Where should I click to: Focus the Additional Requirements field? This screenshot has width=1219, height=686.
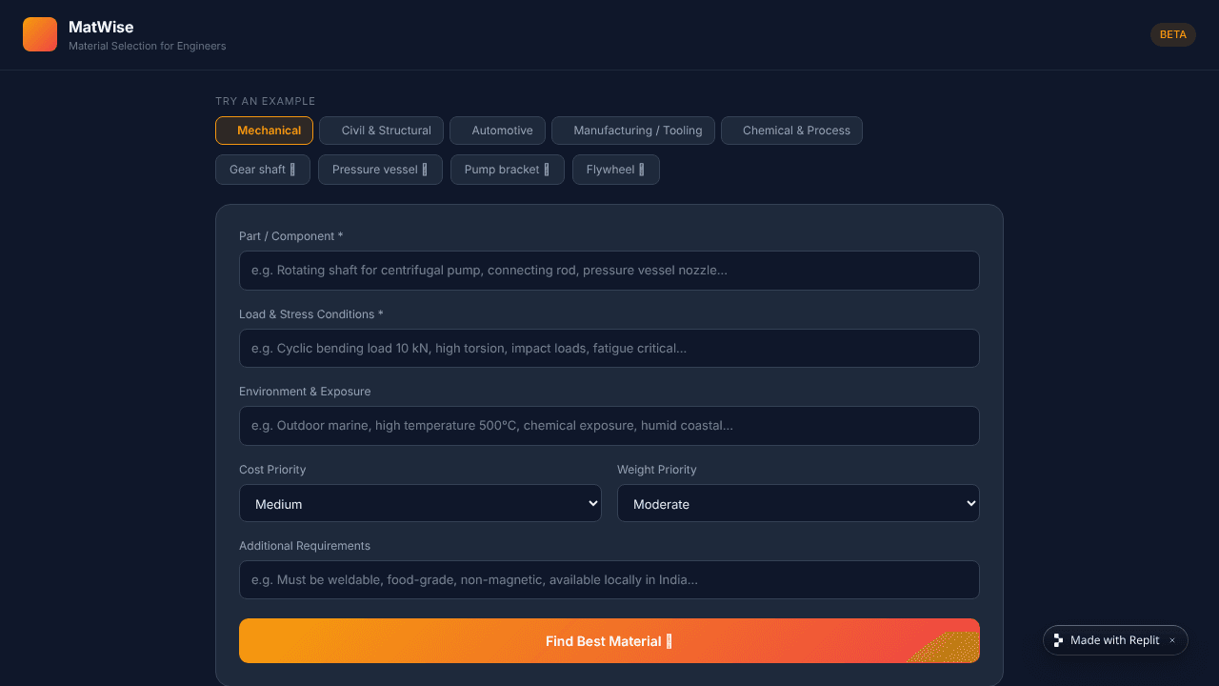(x=609, y=579)
